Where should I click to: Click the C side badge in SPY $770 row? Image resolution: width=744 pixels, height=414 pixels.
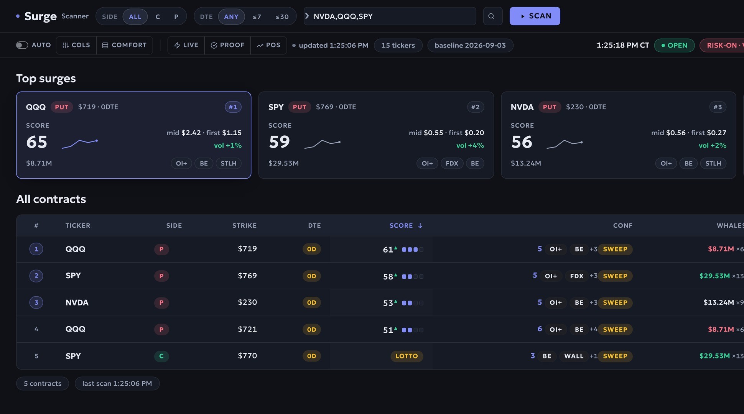pyautogui.click(x=161, y=356)
